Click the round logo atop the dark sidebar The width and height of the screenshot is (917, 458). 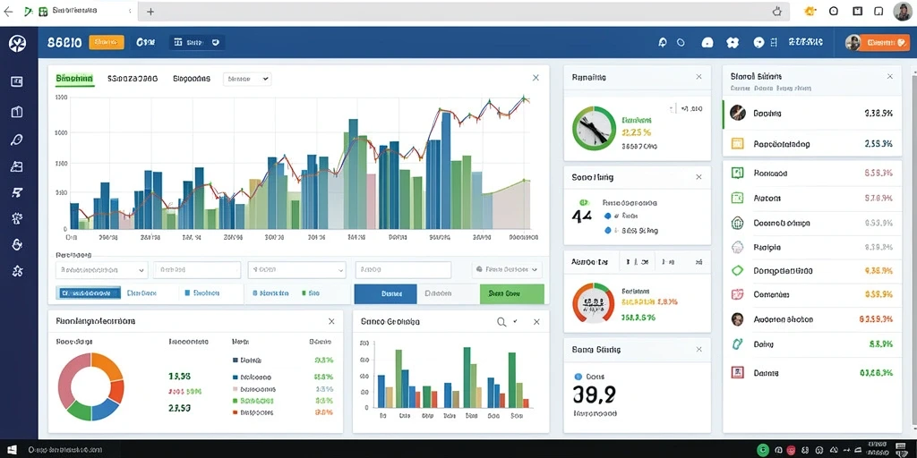tap(18, 43)
